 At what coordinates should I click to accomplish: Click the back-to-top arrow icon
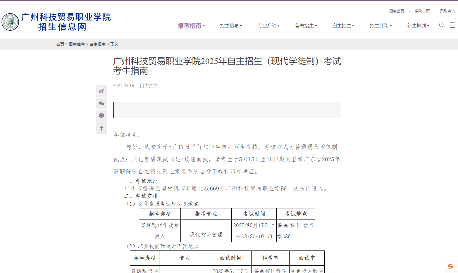(x=101, y=128)
